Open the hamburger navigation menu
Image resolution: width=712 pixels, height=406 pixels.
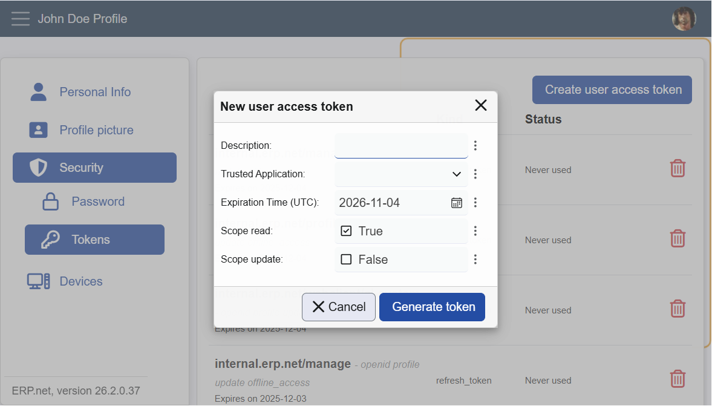[20, 18]
